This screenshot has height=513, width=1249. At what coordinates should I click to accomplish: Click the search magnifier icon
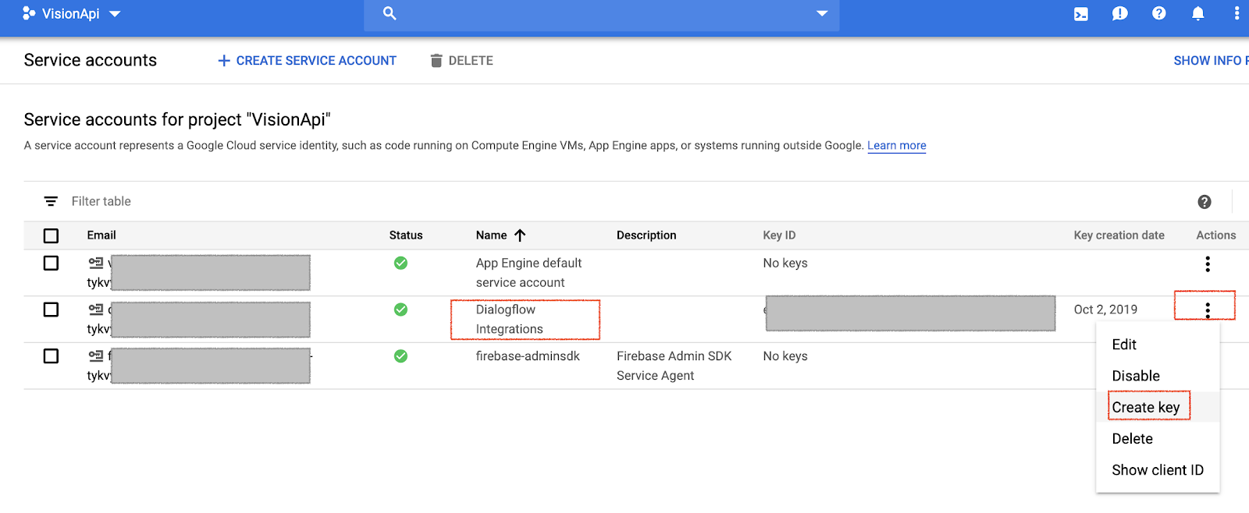[x=390, y=14]
